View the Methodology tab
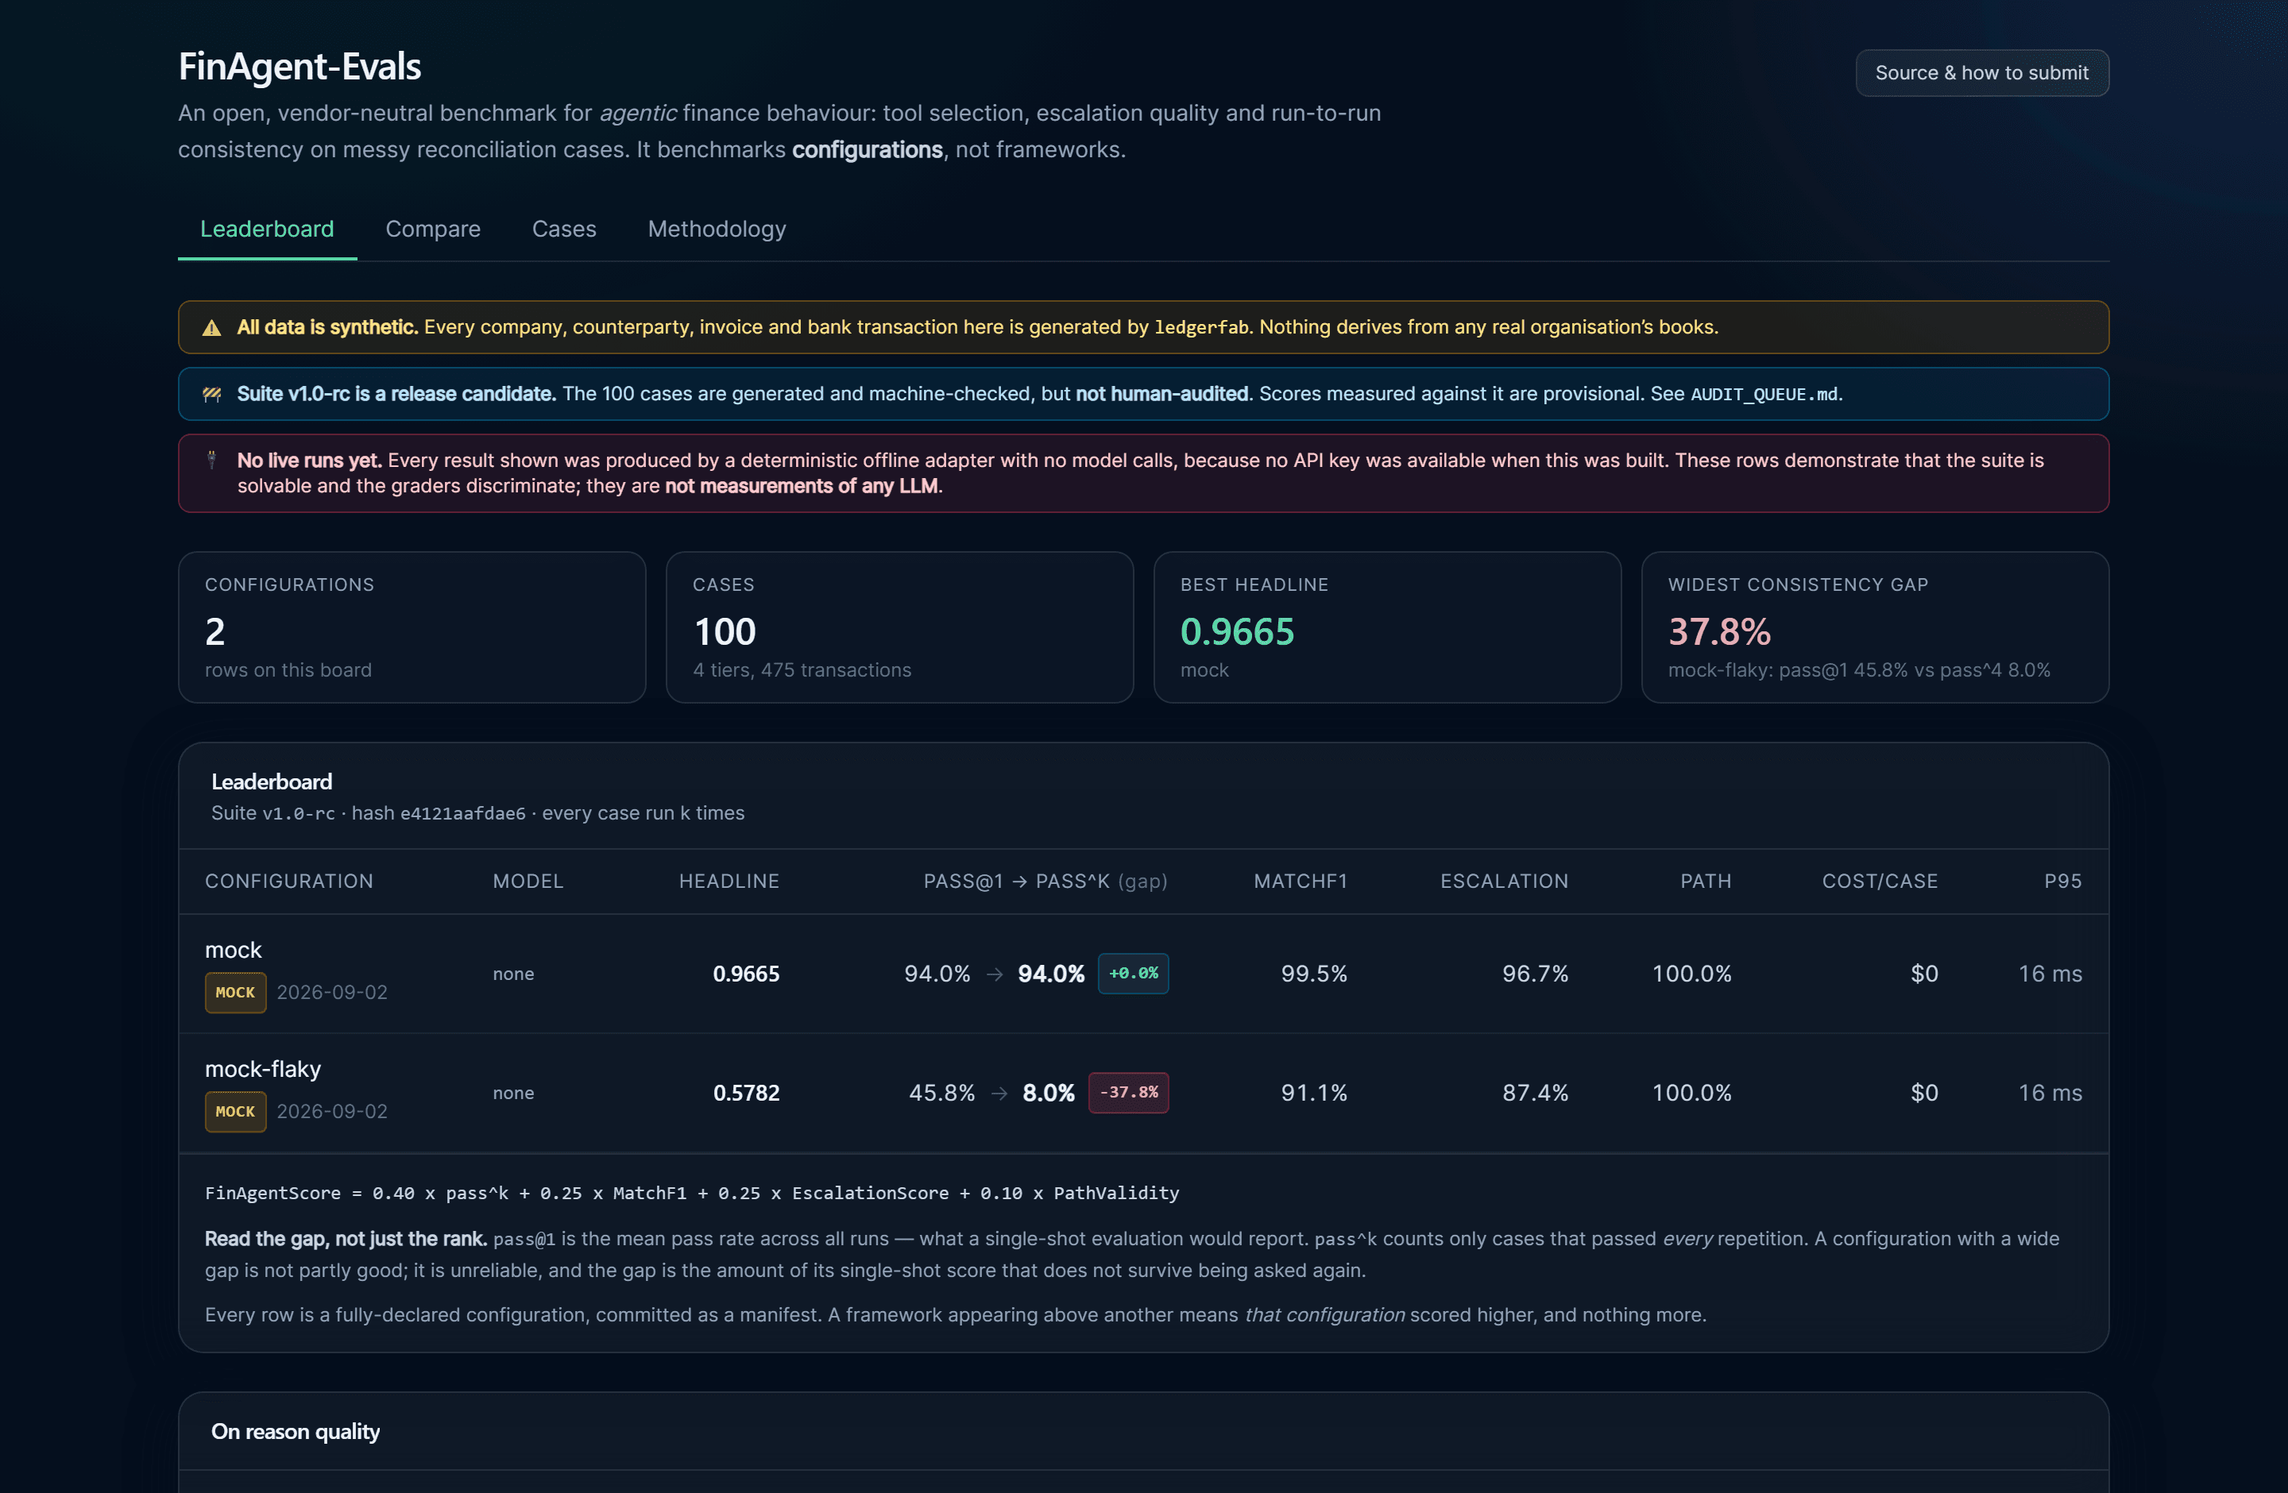 pos(717,229)
